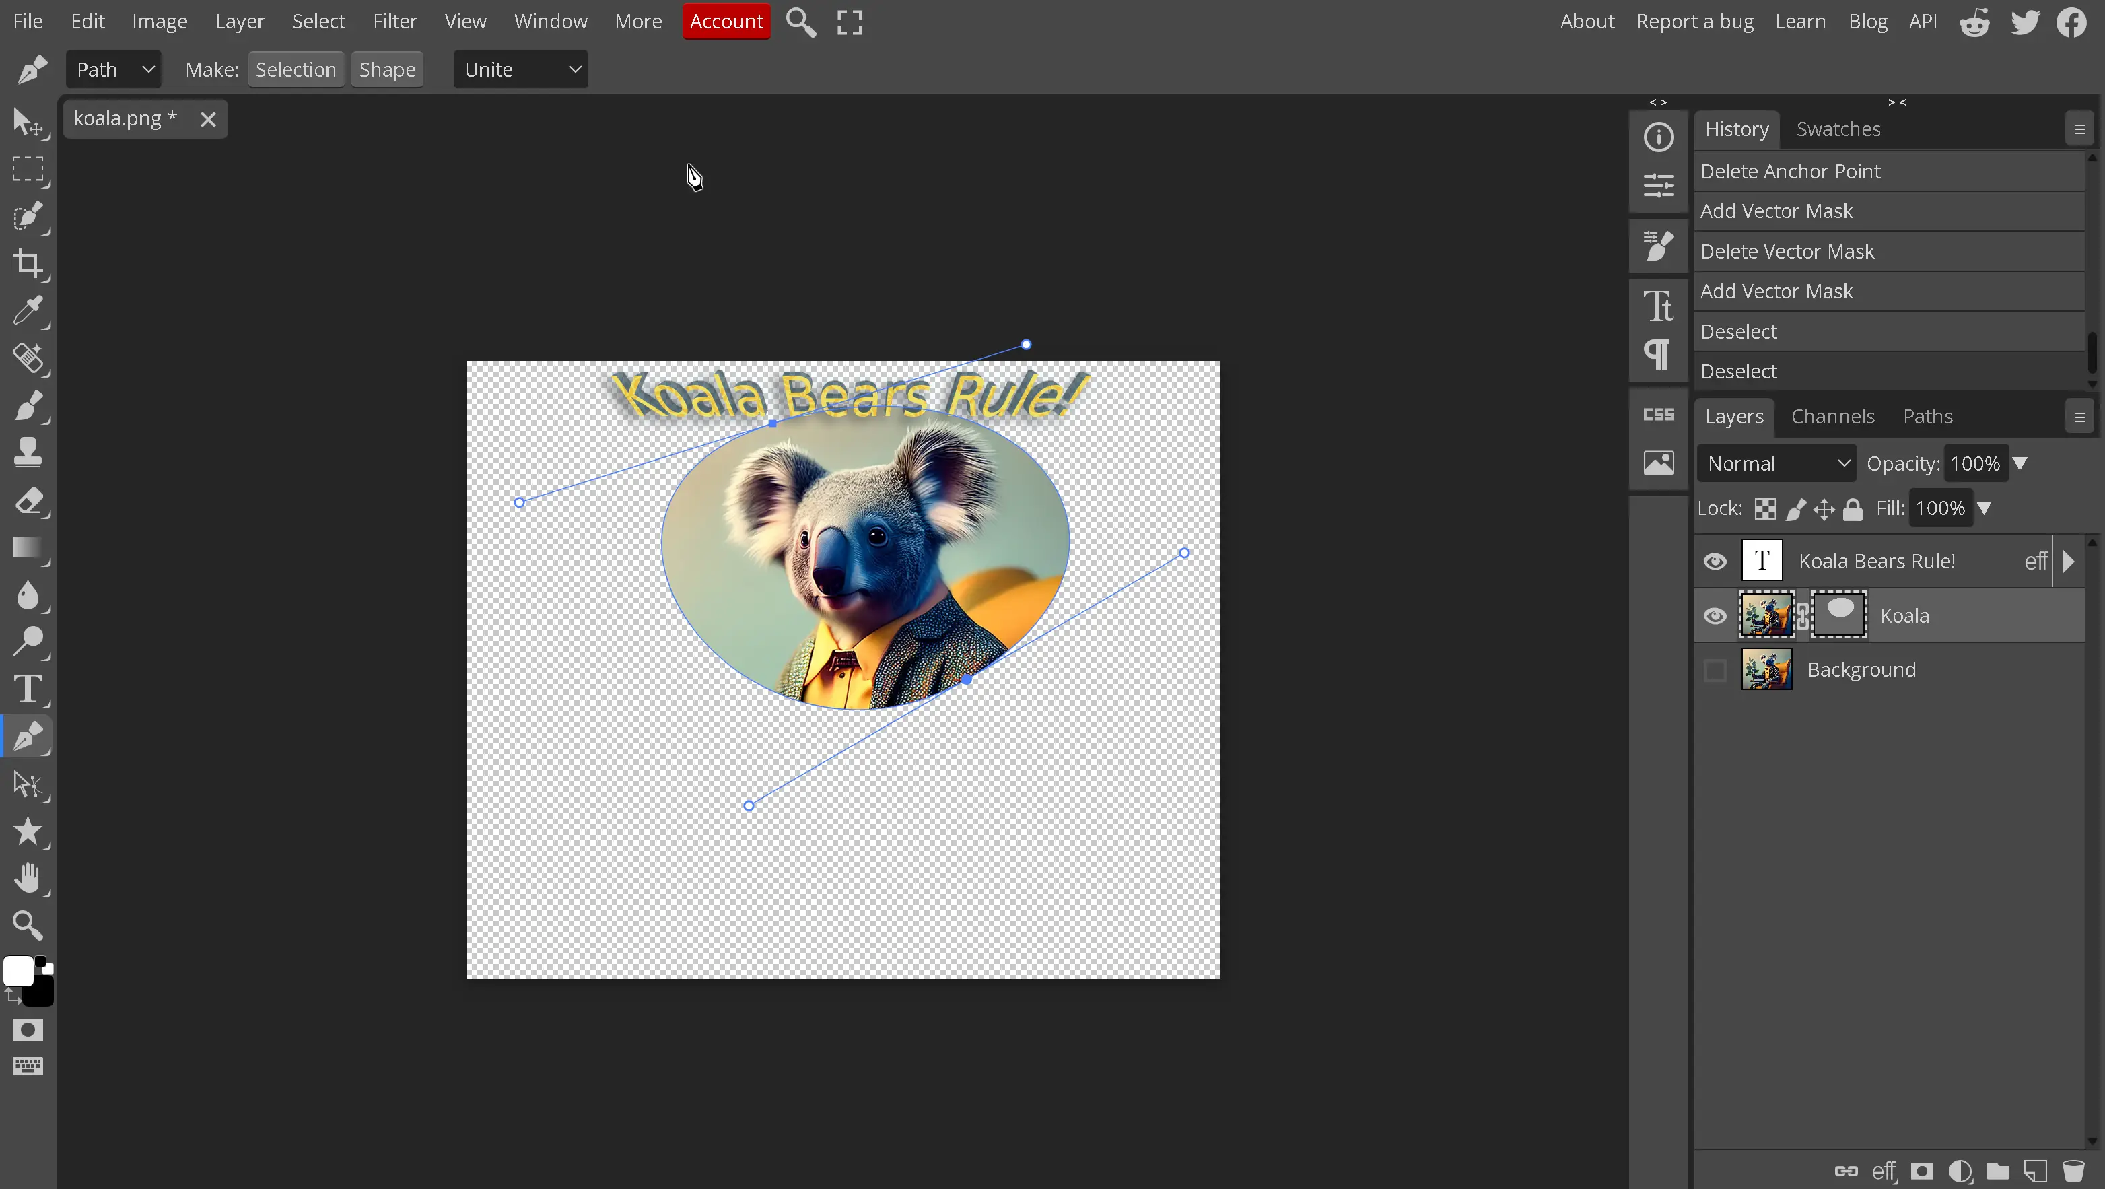Expand effects of Koala Bears Rule! layer
The image size is (2105, 1189).
[2069, 562]
